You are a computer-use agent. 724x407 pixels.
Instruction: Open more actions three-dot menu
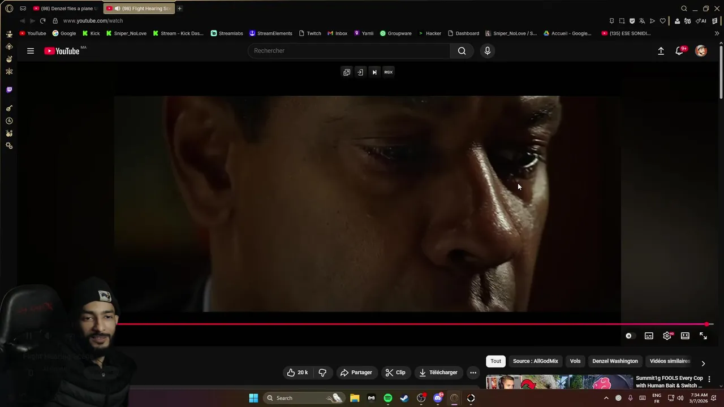[473, 373]
